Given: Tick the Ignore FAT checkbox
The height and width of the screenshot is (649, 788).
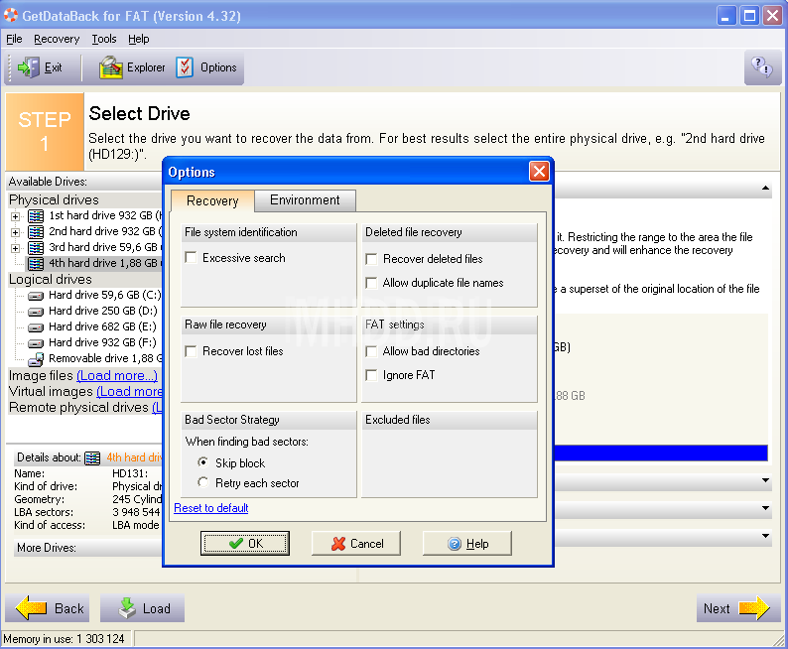Looking at the screenshot, I should click(371, 375).
